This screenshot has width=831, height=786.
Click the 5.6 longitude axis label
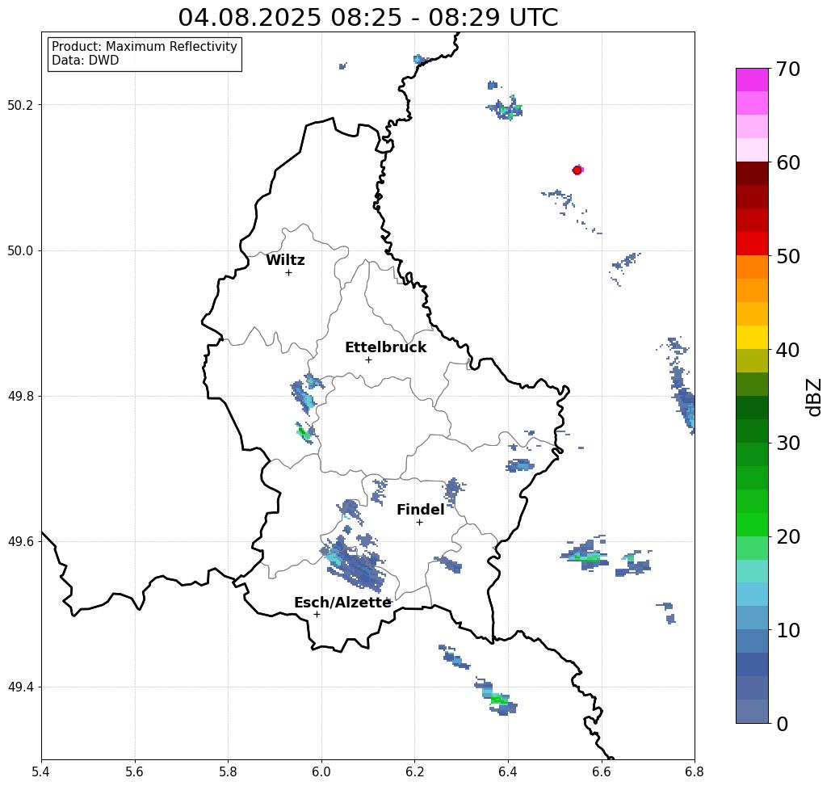(x=135, y=771)
